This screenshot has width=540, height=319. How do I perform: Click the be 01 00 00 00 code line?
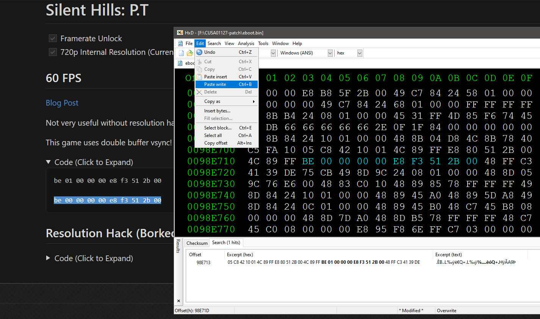point(108,181)
